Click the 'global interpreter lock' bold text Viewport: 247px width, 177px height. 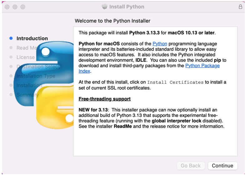(176, 121)
